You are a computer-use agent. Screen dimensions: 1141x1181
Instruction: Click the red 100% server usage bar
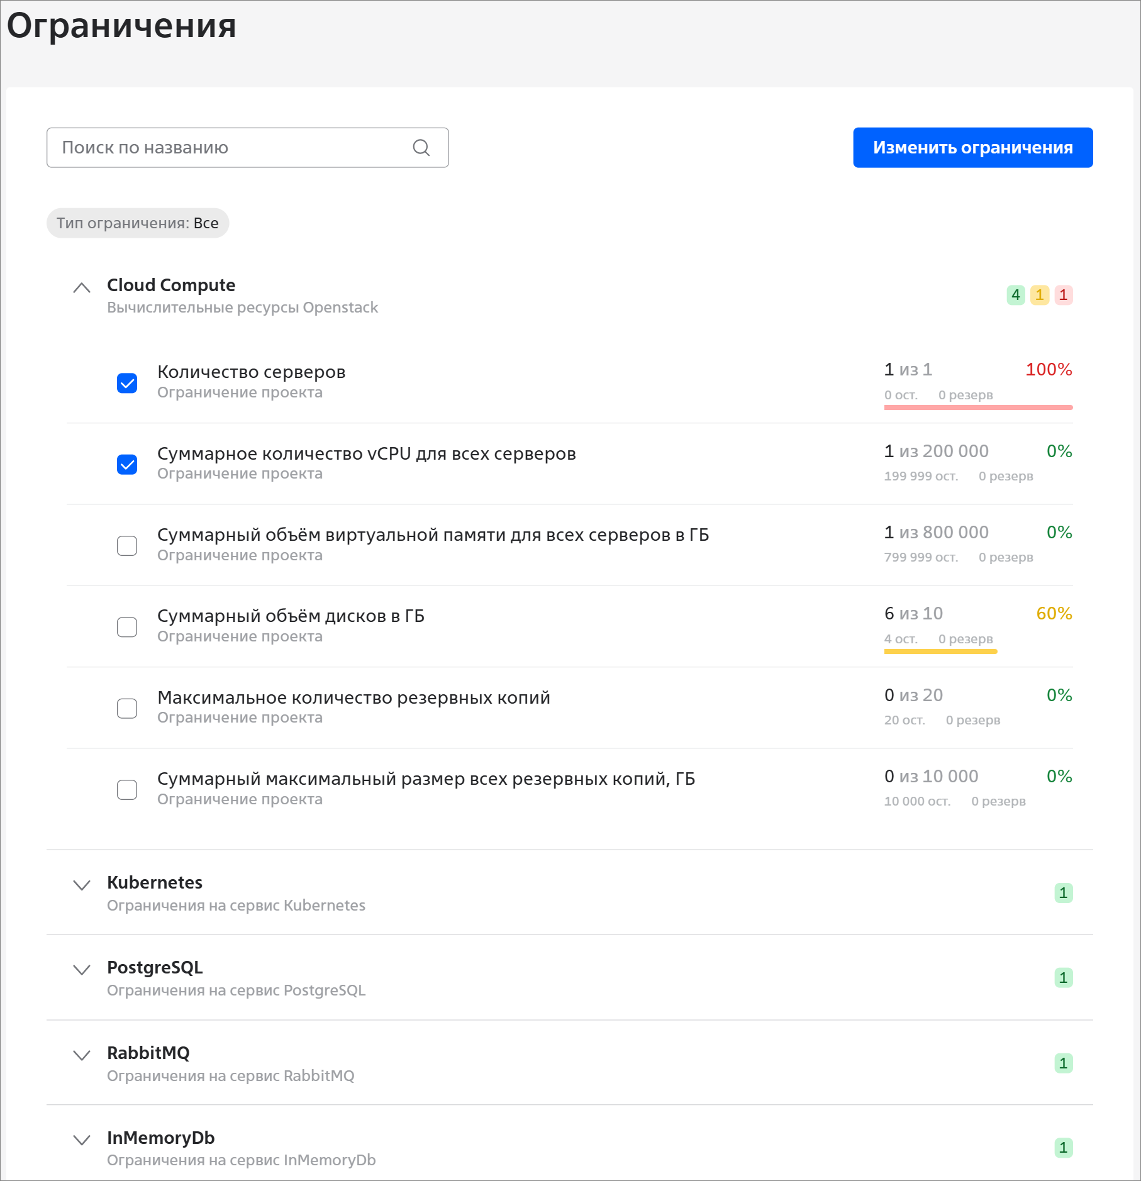977,408
